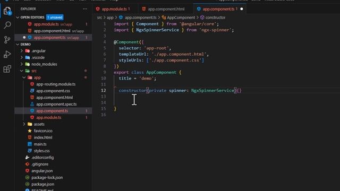Click './app.component.html' templateUrl value
Viewport: 340px width, 191px height.
pyautogui.click(x=179, y=54)
